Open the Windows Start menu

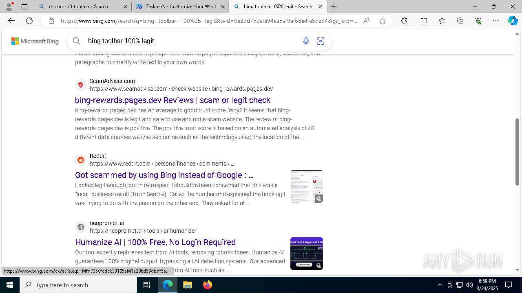(x=10, y=285)
